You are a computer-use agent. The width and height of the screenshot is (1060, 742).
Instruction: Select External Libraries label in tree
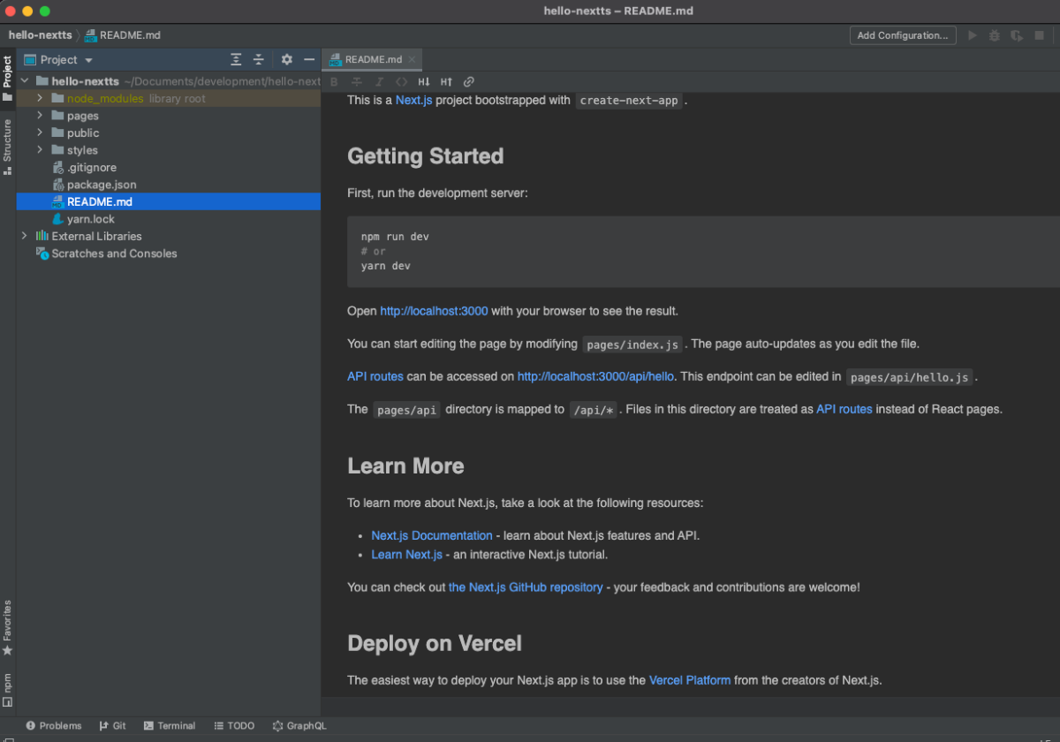[96, 236]
